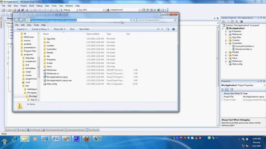266x149 pixels.
Task: Click the Explorer help icon
Action: point(174,29)
